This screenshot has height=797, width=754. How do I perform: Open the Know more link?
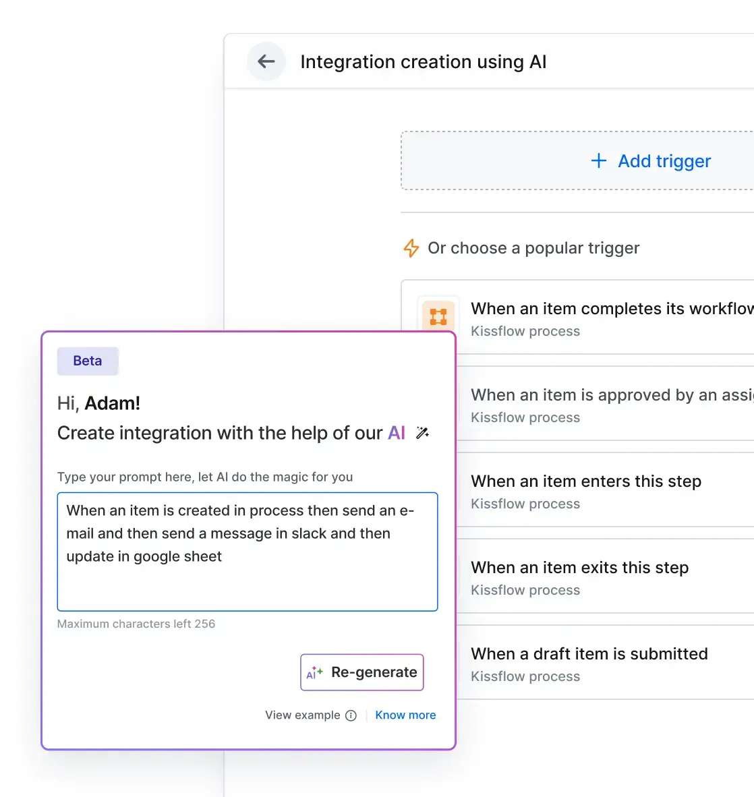coord(405,715)
